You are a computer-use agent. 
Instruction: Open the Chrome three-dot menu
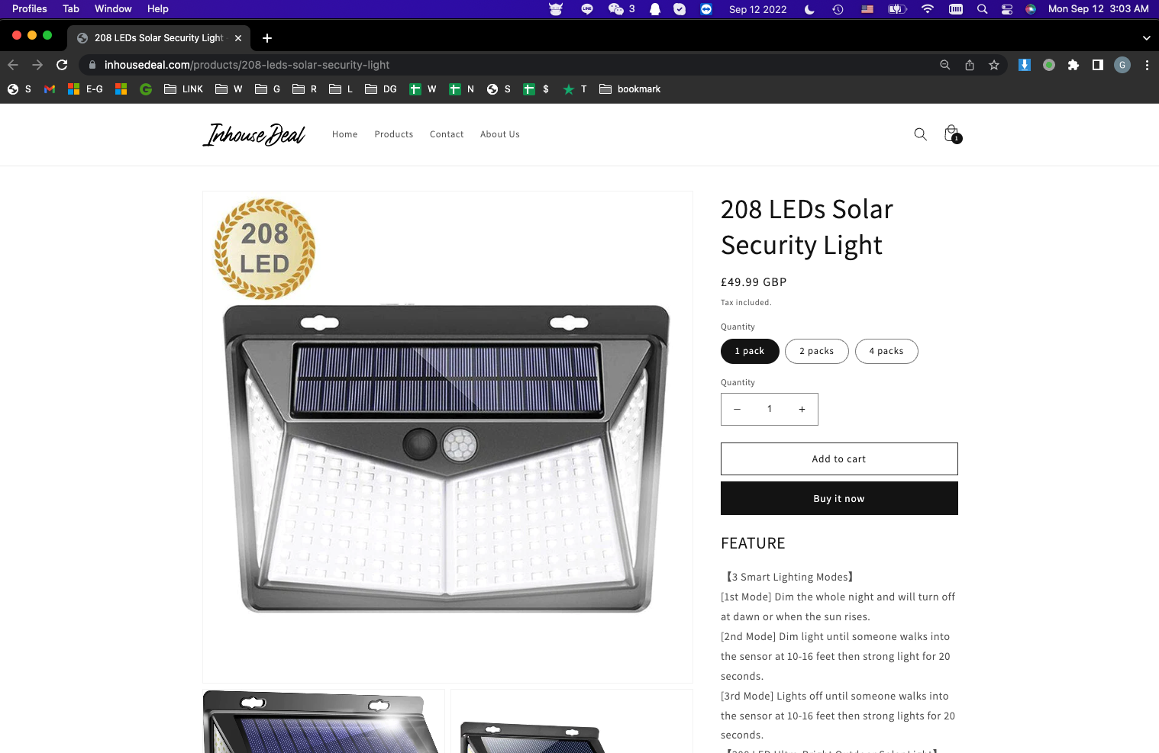point(1147,65)
